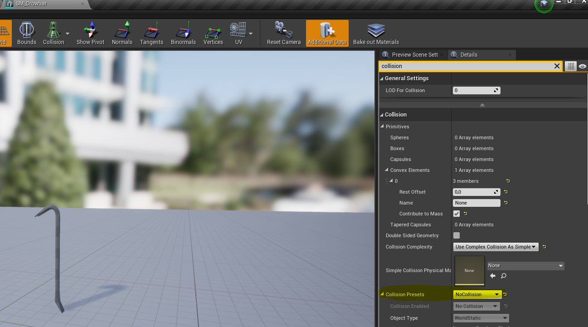Open the Collision Enabled dropdown
The width and height of the screenshot is (588, 327).
[476, 306]
